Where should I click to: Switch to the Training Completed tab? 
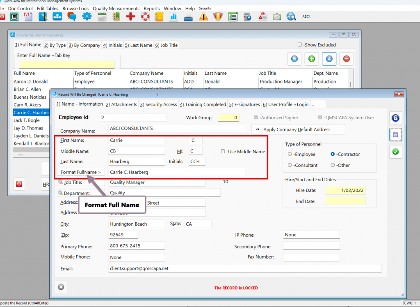tap(203, 104)
